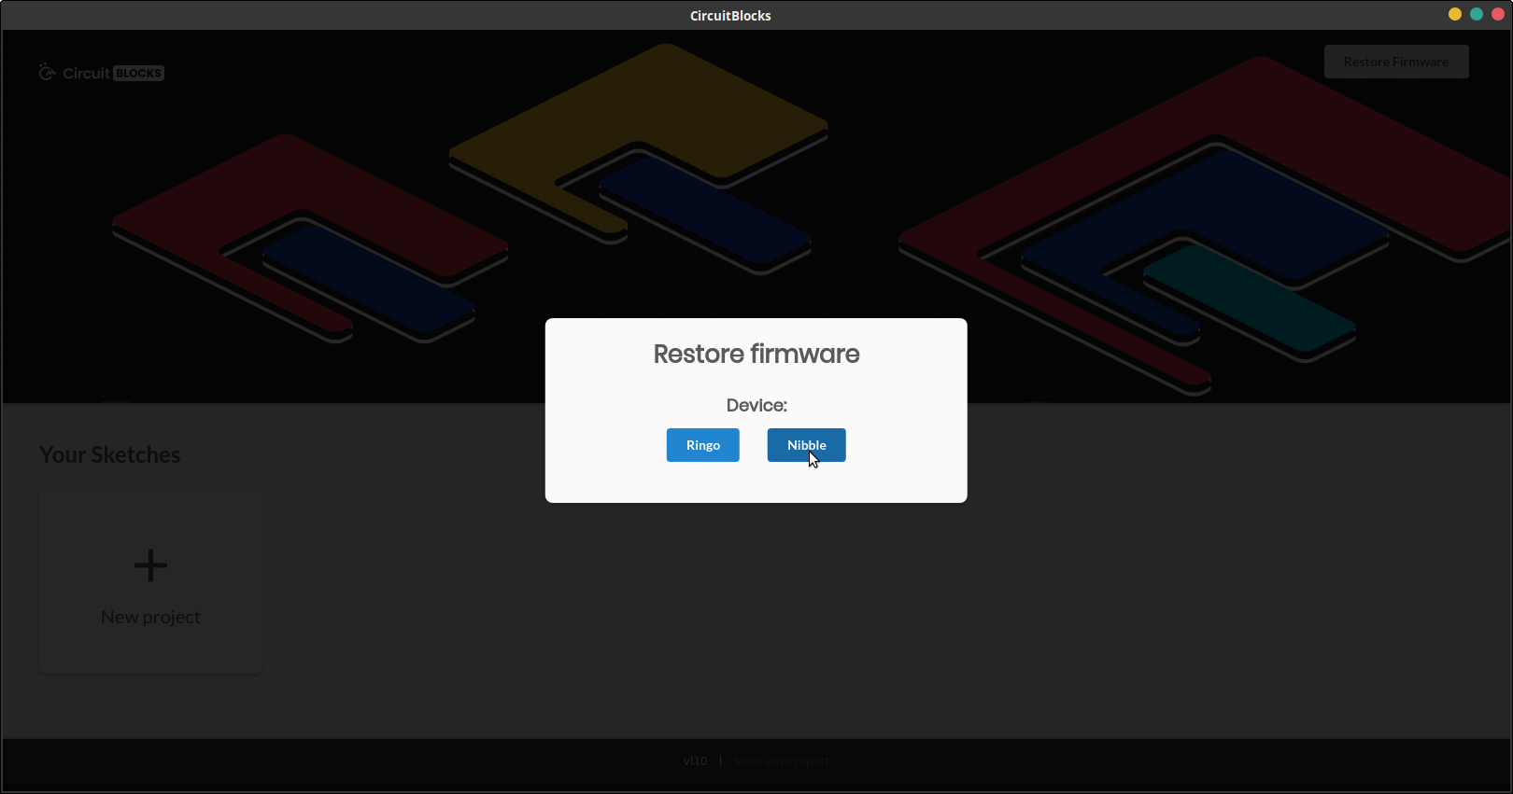The image size is (1513, 794).
Task: Maximize window with the green button
Action: [x=1477, y=14]
